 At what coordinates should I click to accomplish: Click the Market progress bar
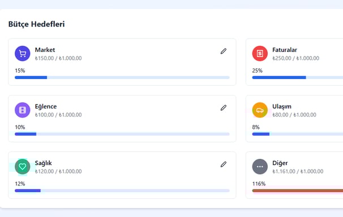pos(122,77)
